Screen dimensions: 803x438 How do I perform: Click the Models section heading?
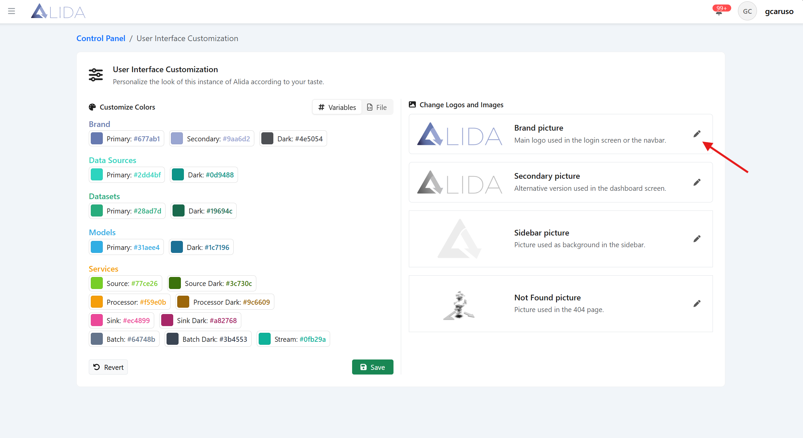pyautogui.click(x=102, y=233)
